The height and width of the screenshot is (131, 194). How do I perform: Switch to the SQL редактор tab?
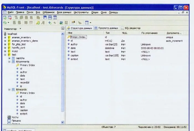click(131, 28)
